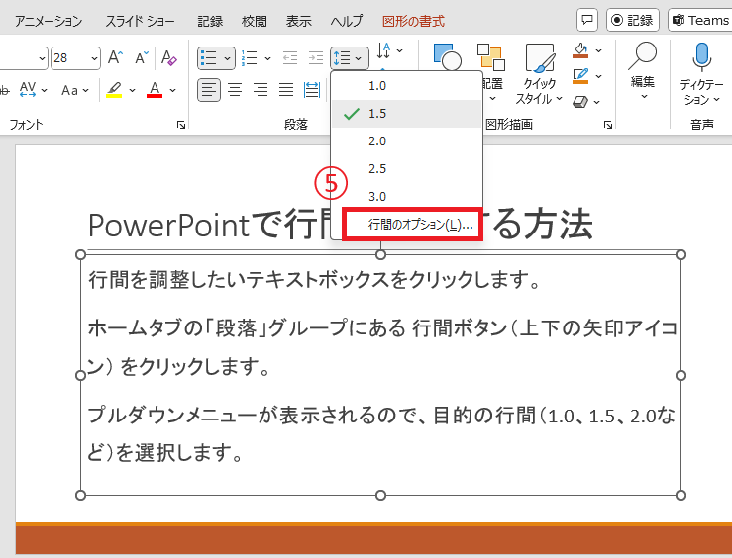Apply the yellow text highlight color
This screenshot has width=732, height=558.
point(114,89)
